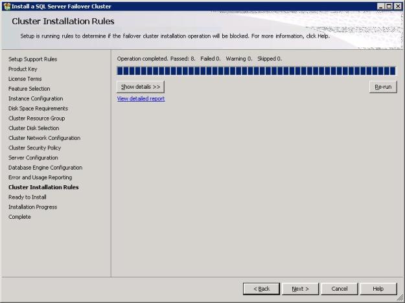405x303 pixels.
Task: Proceed by clicking Next
Action: [300, 289]
